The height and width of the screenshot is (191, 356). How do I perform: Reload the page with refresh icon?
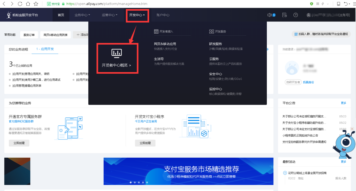click(x=20, y=4)
